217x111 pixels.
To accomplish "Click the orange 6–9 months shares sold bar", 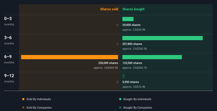I will [70, 57].
